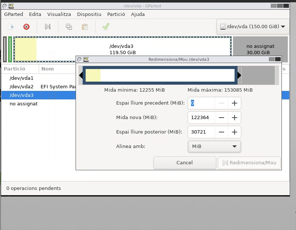Viewport: 296px width, 230px height.
Task: Click the Redimensiona/Mou button
Action: [249, 162]
